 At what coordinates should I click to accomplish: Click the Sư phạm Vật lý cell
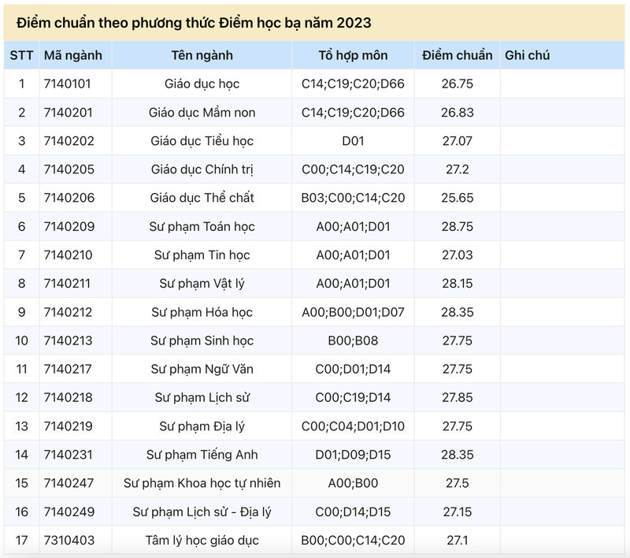pos(202,284)
